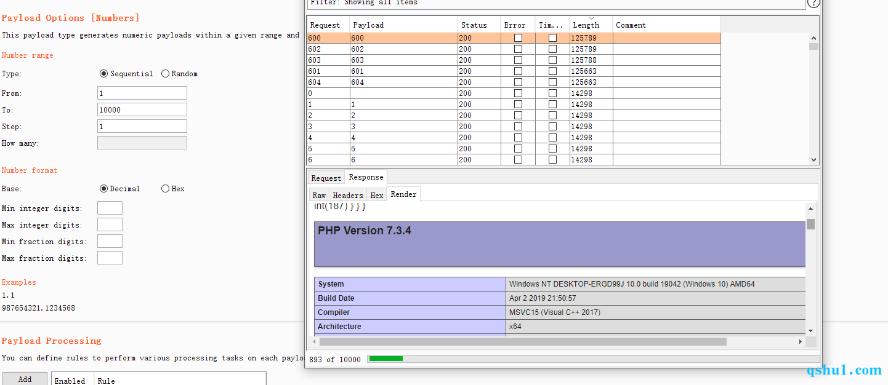Open the help icon beside the filter bar

tap(813, 3)
